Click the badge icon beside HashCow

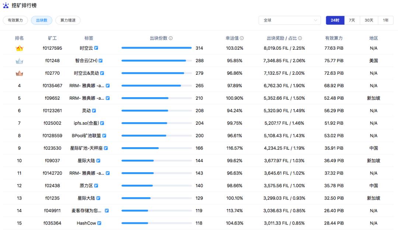click(99, 223)
